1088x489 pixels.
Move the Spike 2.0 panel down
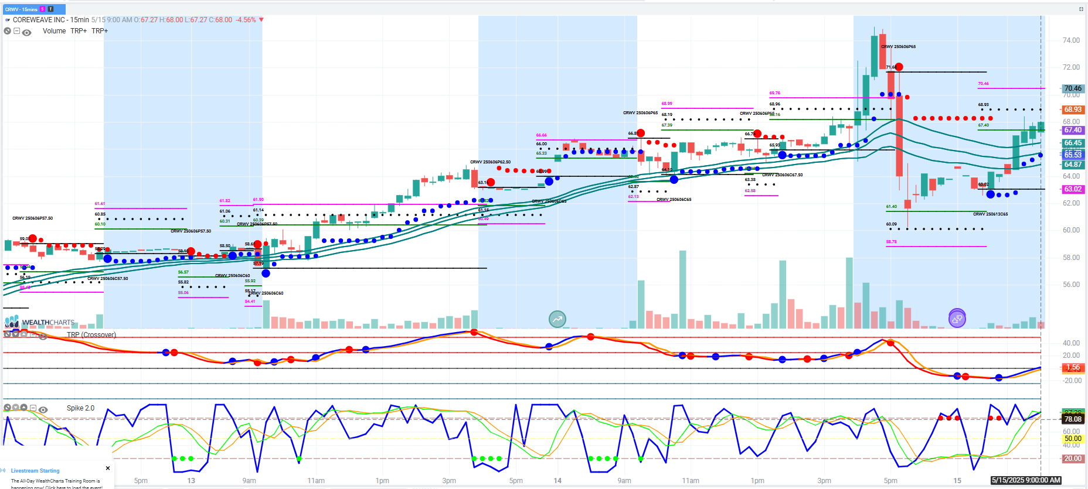15,408
